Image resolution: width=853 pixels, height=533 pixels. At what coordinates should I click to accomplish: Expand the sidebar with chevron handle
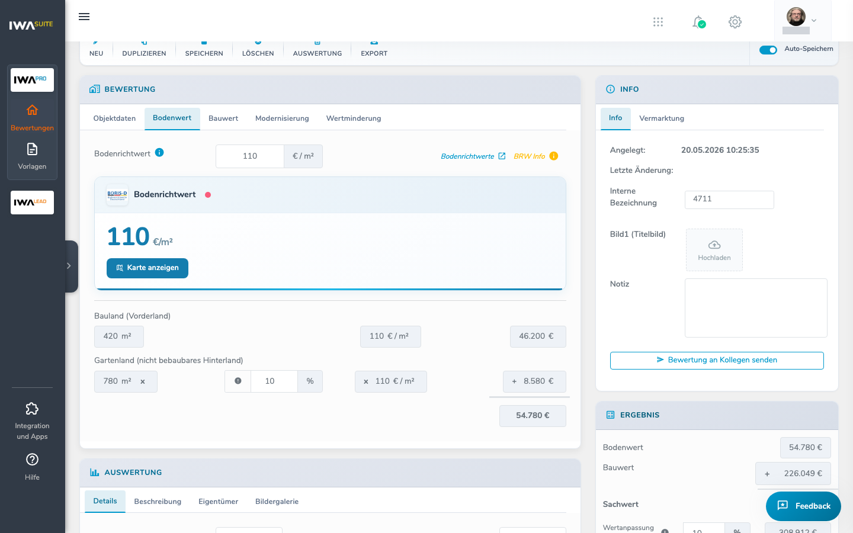(70, 266)
